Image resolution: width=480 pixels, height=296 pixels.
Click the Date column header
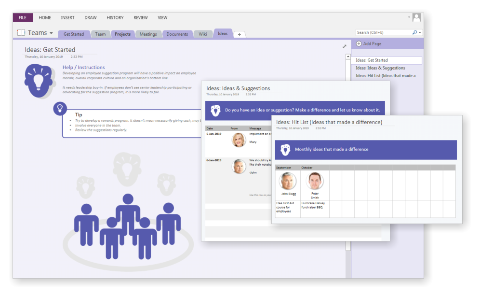pos(210,128)
